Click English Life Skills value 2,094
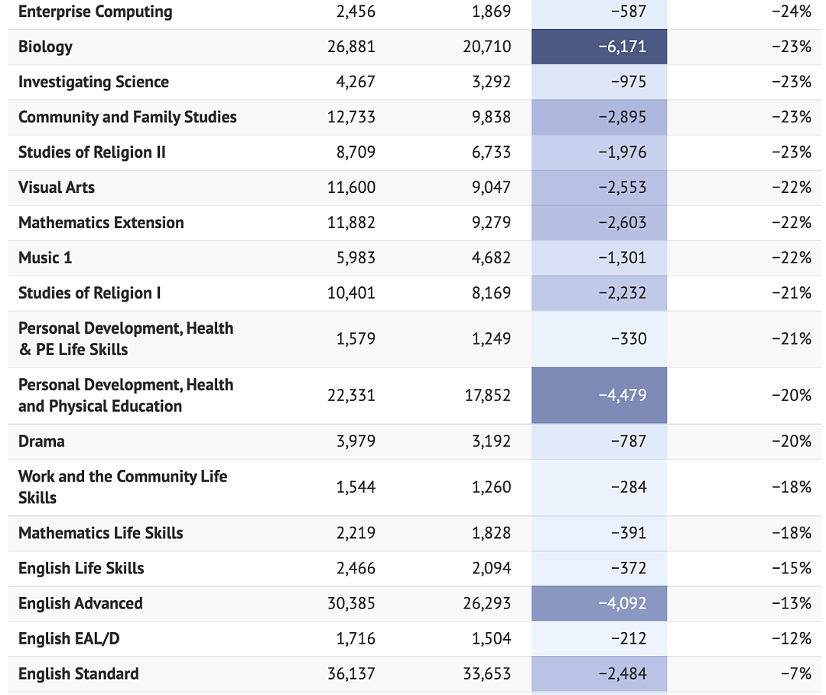Image resolution: width=826 pixels, height=695 pixels. [491, 569]
